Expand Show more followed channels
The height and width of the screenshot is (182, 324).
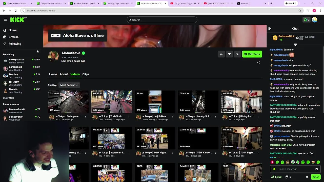pyautogui.click(x=9, y=98)
